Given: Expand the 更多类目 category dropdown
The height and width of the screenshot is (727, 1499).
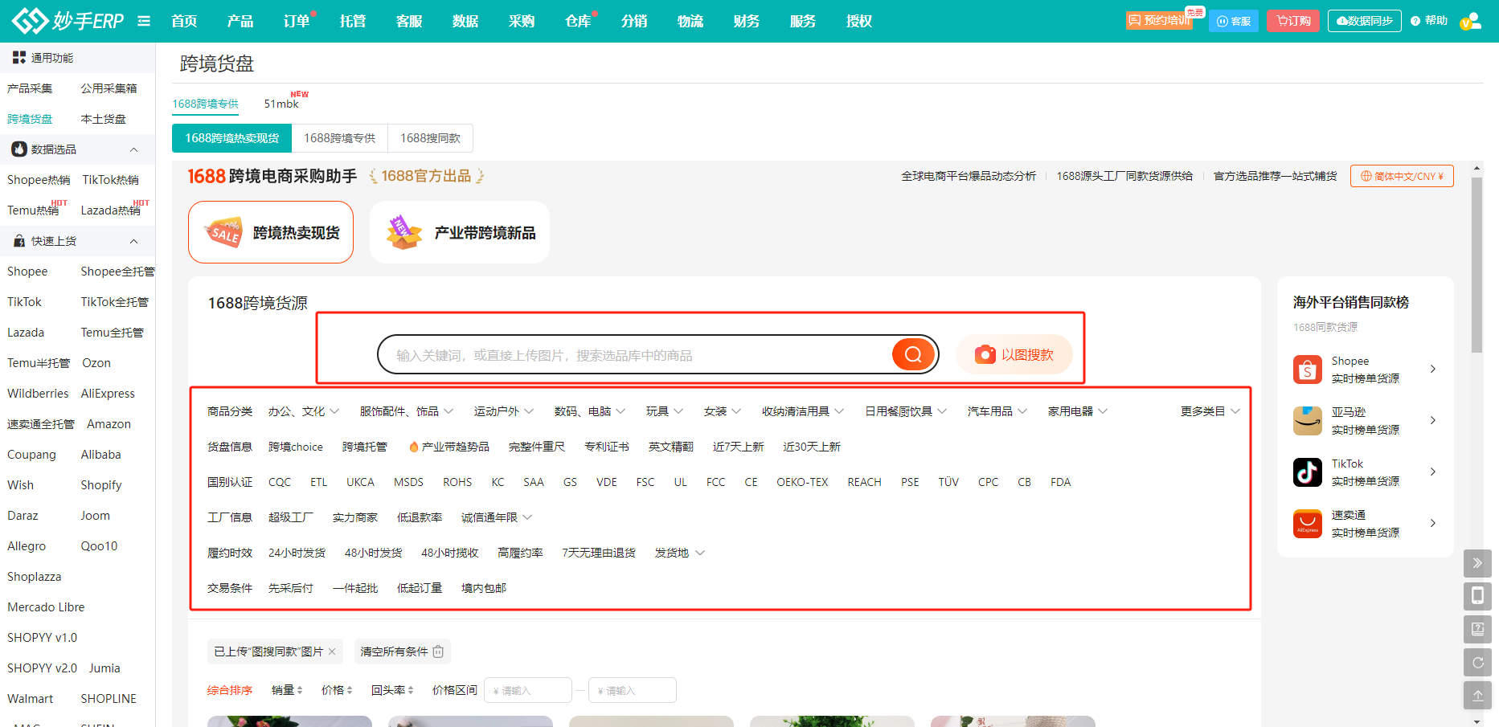Looking at the screenshot, I should coord(1210,411).
